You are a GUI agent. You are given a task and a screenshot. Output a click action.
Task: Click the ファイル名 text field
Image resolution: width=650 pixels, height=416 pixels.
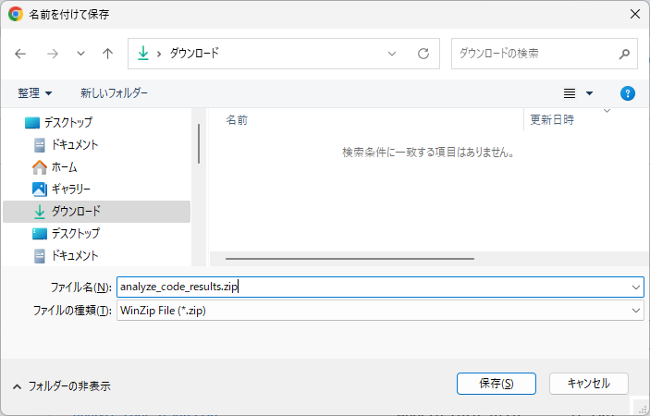374,287
